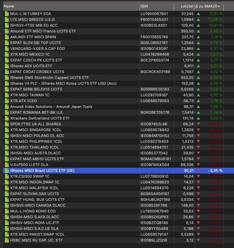Select XTR.MSCI THAILAND 1CDL name
Viewport: 234px width, 248px height.
(35, 147)
